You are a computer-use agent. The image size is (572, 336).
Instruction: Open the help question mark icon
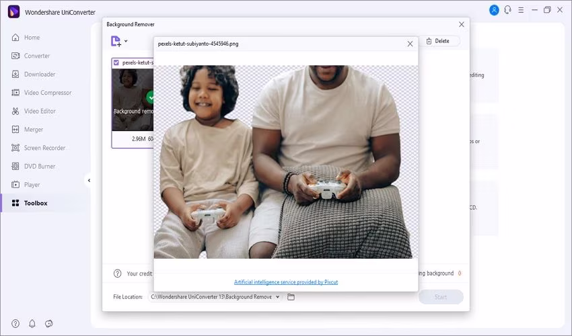pos(15,324)
